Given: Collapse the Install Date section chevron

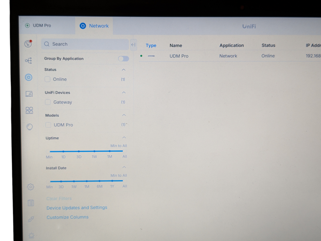Looking at the screenshot, I should click(x=124, y=167).
